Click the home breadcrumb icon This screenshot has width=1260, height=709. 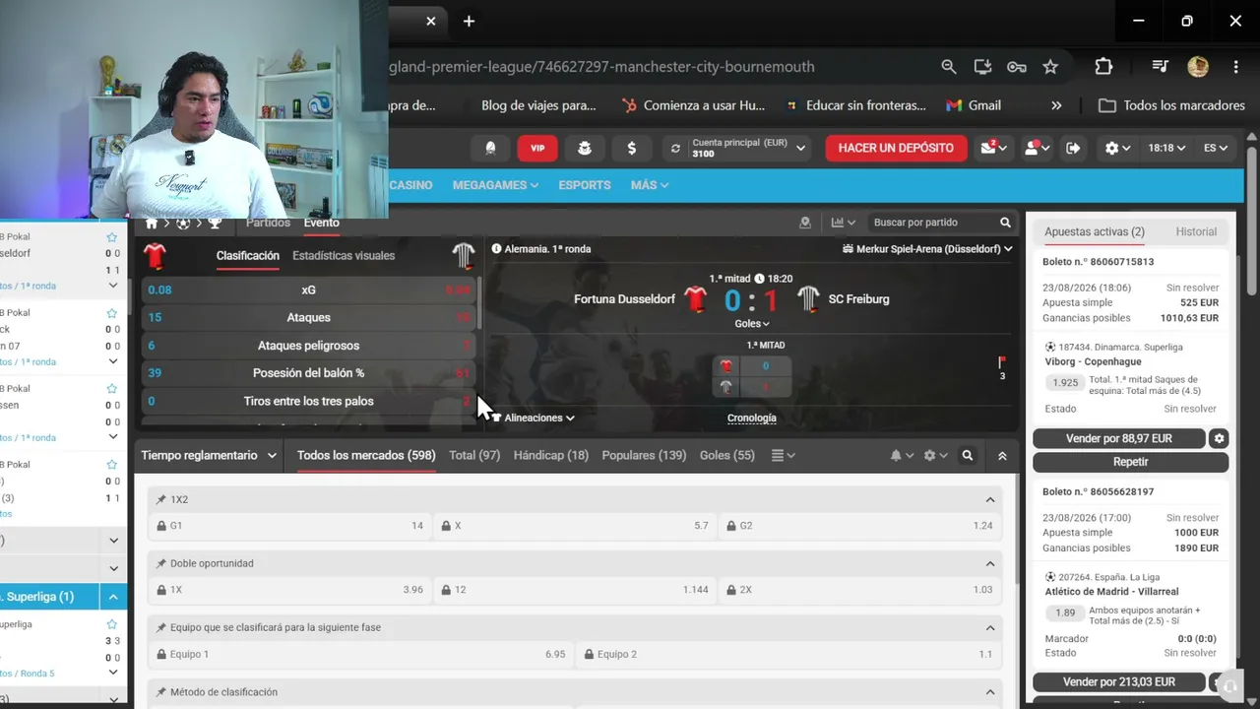[152, 224]
